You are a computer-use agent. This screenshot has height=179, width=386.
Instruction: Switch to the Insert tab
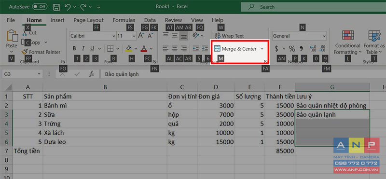(x=57, y=20)
